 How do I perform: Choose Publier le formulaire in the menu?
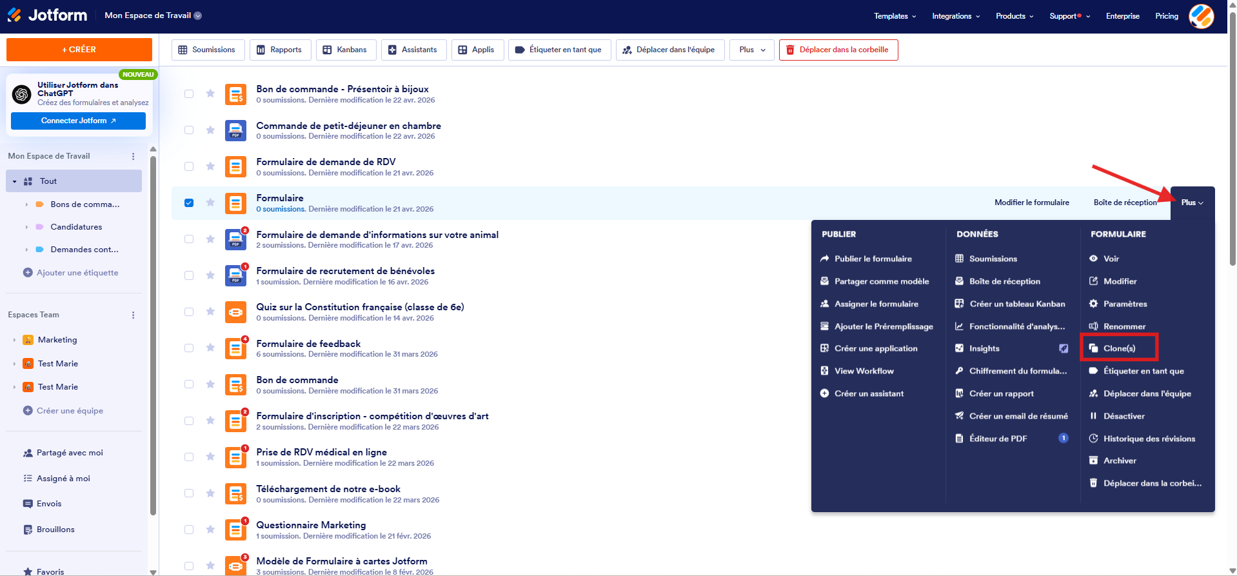(866, 259)
